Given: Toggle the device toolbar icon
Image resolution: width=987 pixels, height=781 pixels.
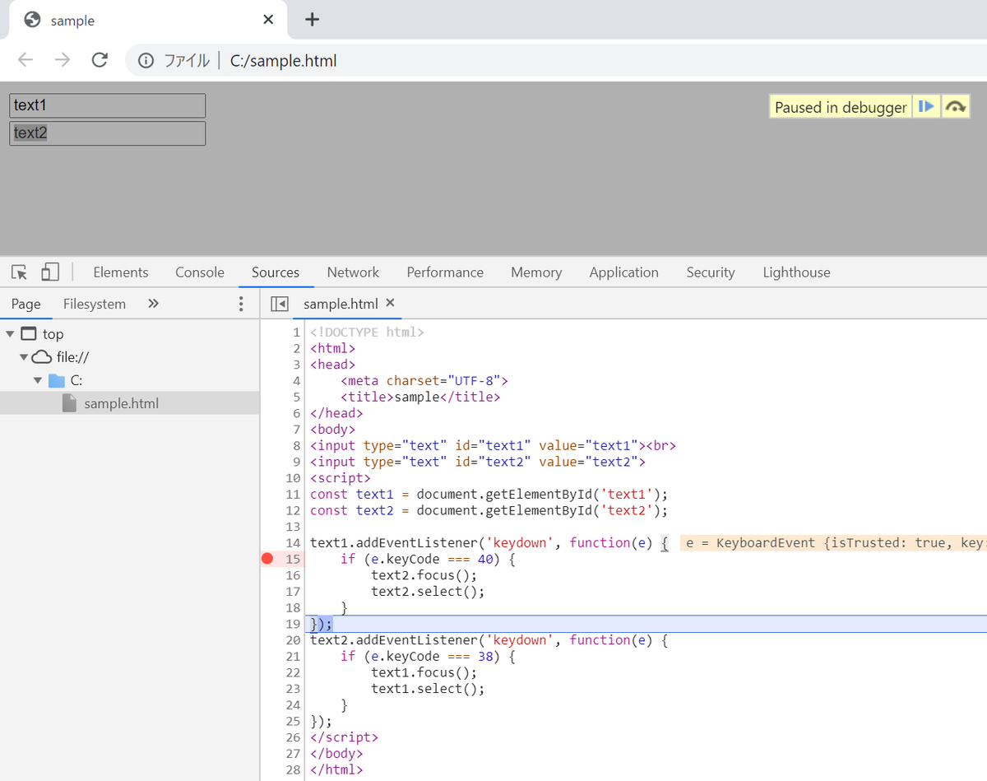Looking at the screenshot, I should pyautogui.click(x=50, y=272).
